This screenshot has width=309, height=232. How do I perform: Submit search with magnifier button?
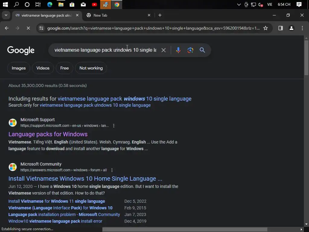(202, 50)
